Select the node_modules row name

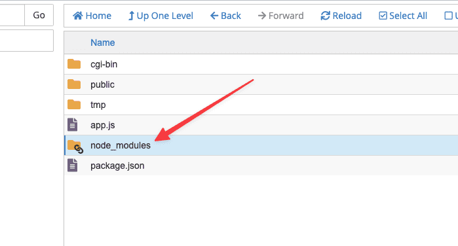click(121, 145)
